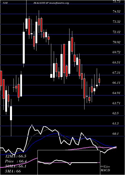Click the 72.12 price axis label
Viewport: 125px width, 175px height.
click(x=116, y=32)
